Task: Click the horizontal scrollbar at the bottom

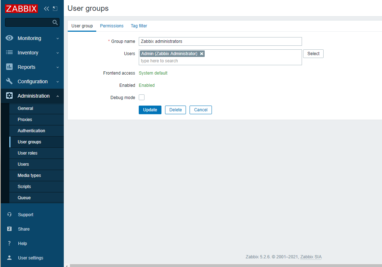Action: tap(226, 266)
